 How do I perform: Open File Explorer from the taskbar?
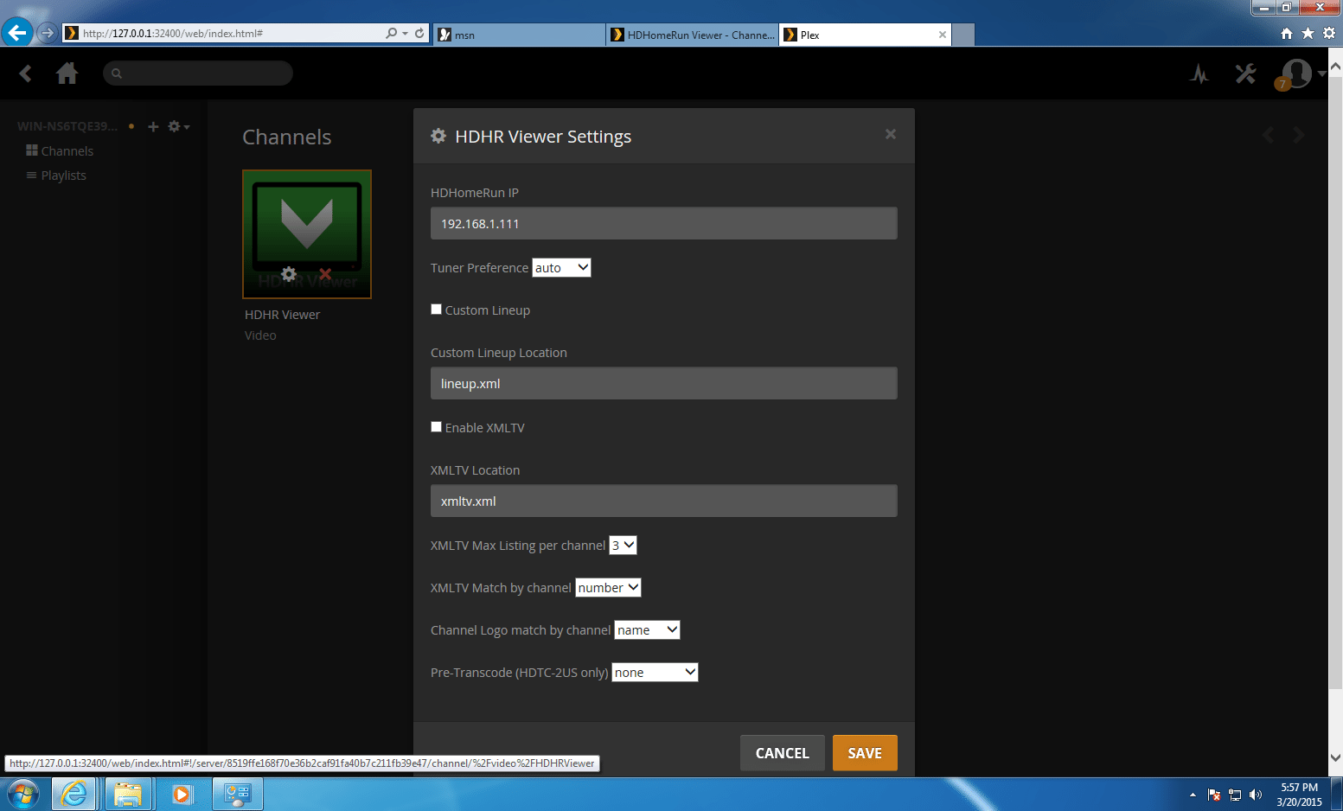click(128, 794)
